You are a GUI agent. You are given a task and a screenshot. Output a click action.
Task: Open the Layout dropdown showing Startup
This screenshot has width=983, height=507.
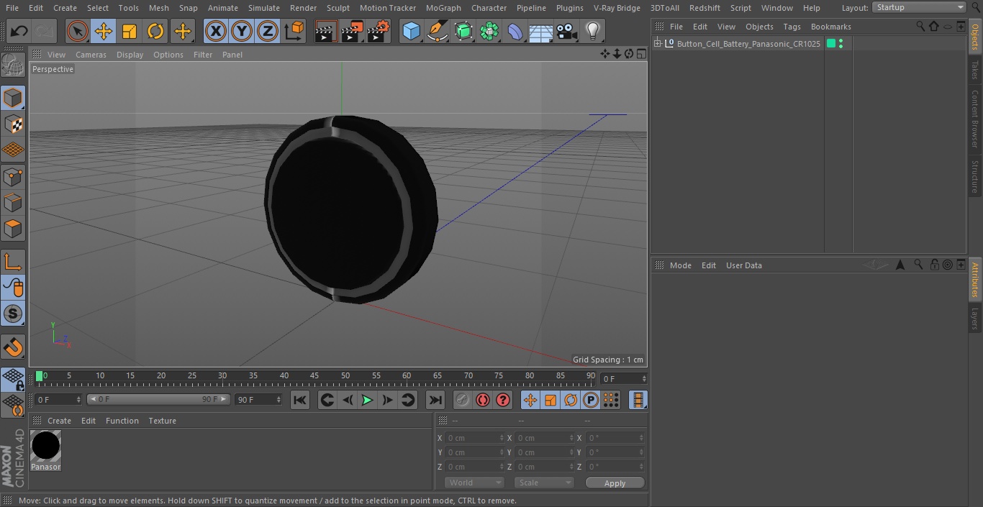tap(920, 7)
